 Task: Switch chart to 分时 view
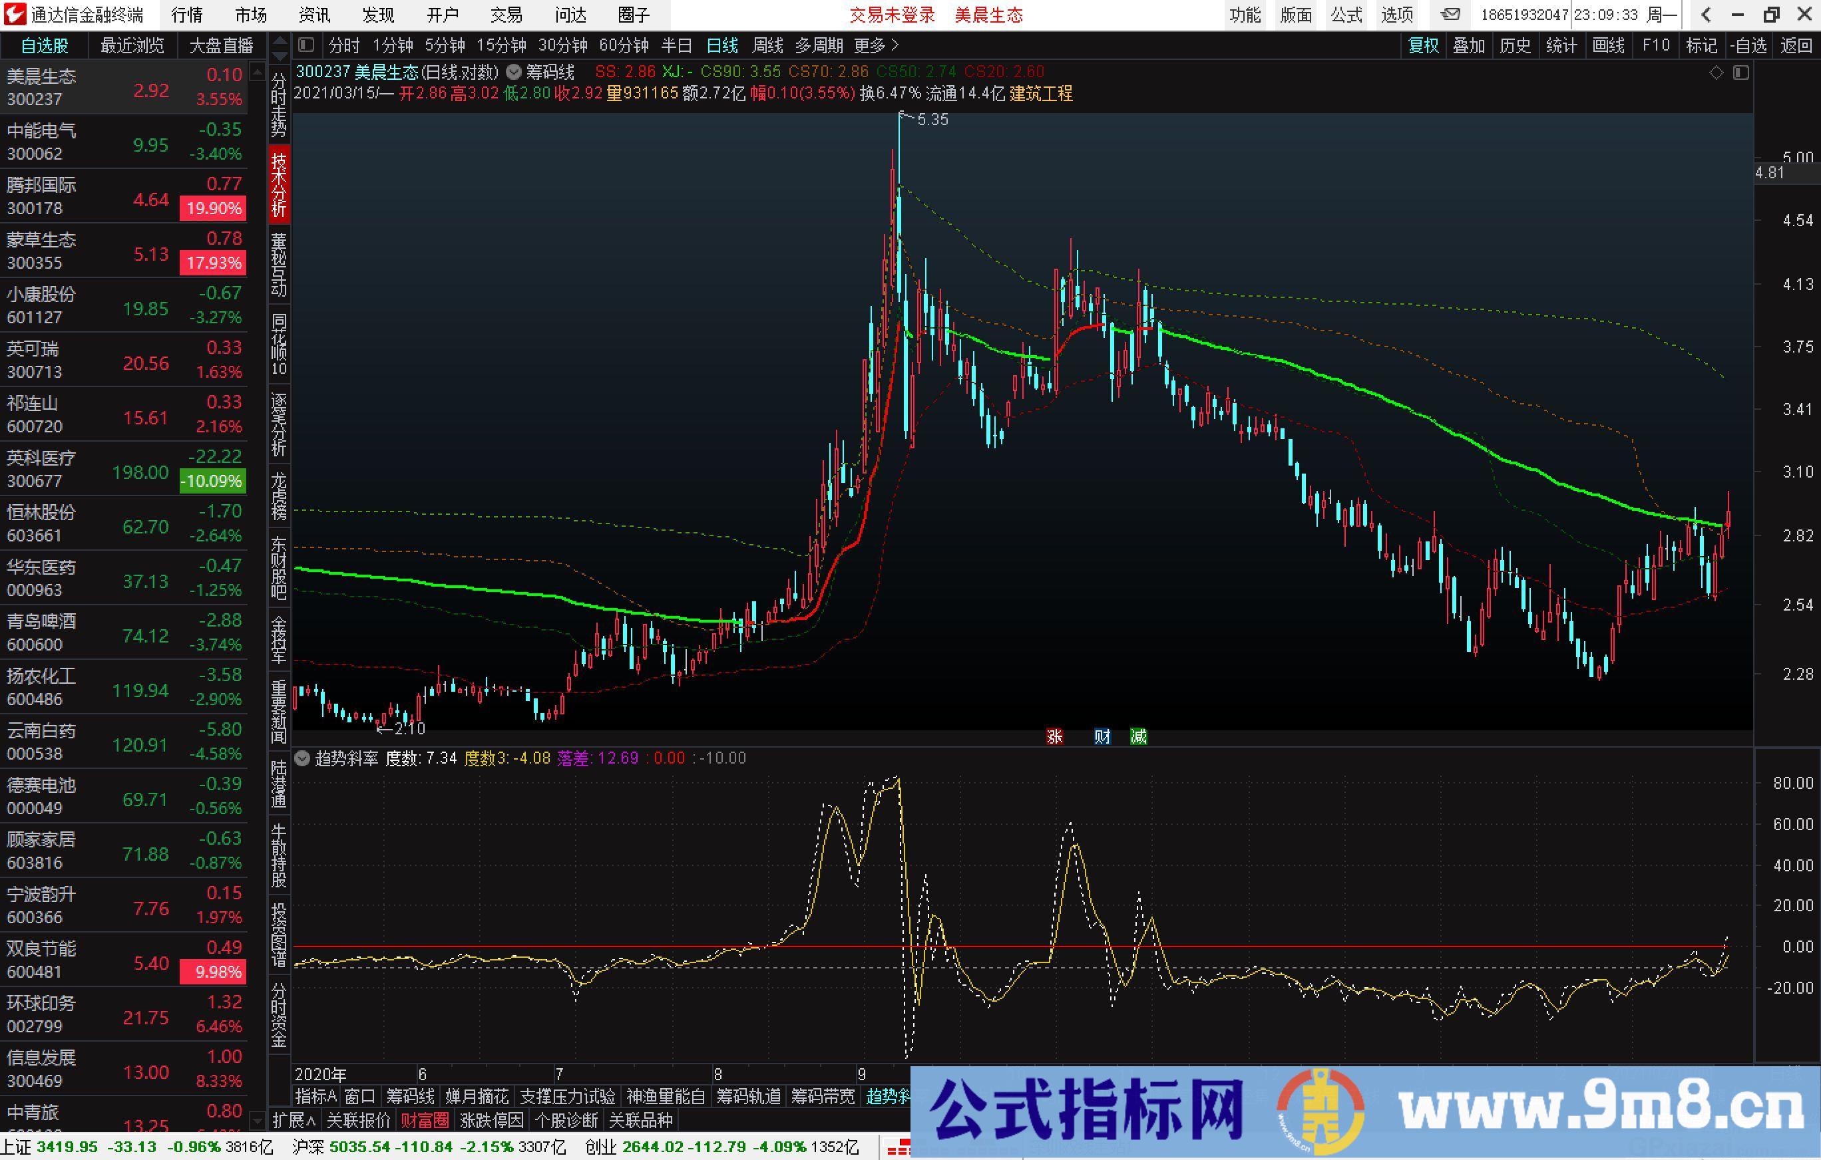pyautogui.click(x=344, y=45)
